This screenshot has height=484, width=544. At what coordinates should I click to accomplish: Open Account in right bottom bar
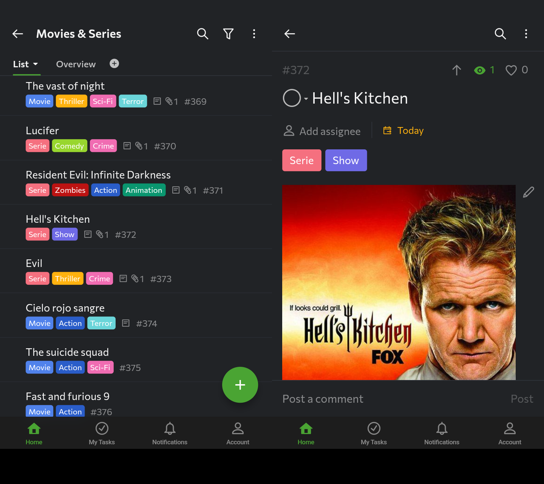[x=510, y=433]
